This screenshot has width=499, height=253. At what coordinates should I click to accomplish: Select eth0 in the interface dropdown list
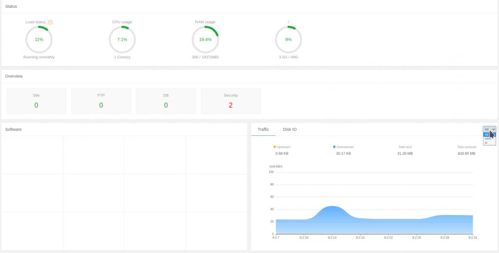point(489,139)
